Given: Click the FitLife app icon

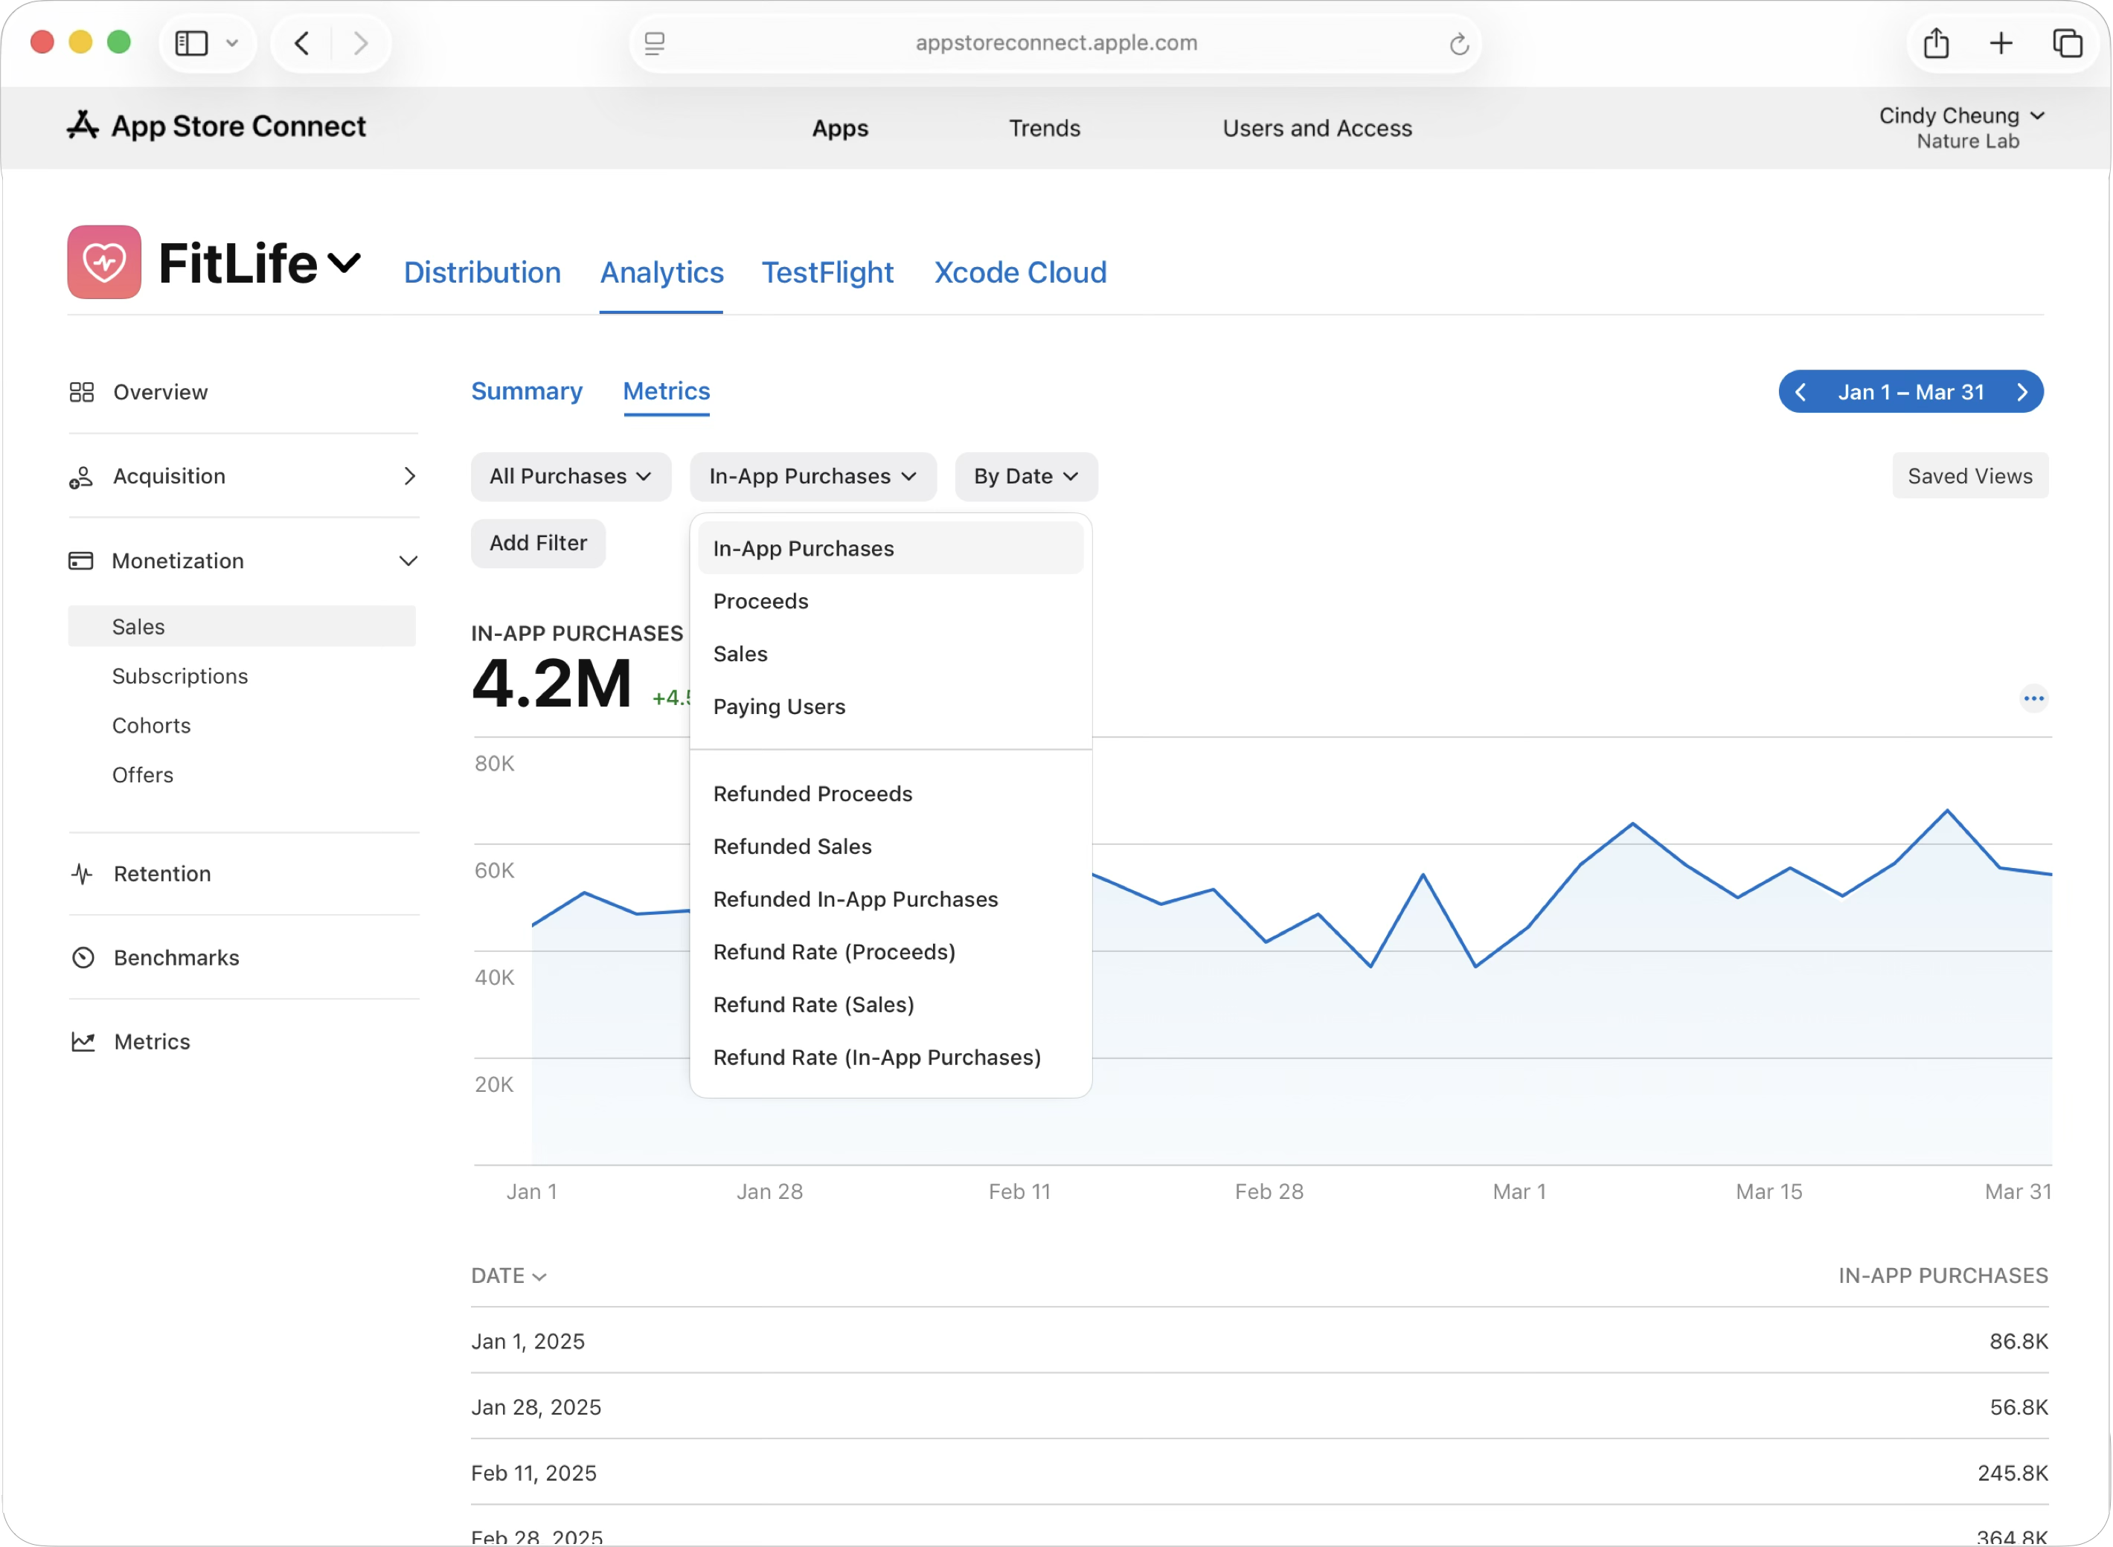Looking at the screenshot, I should pos(104,263).
